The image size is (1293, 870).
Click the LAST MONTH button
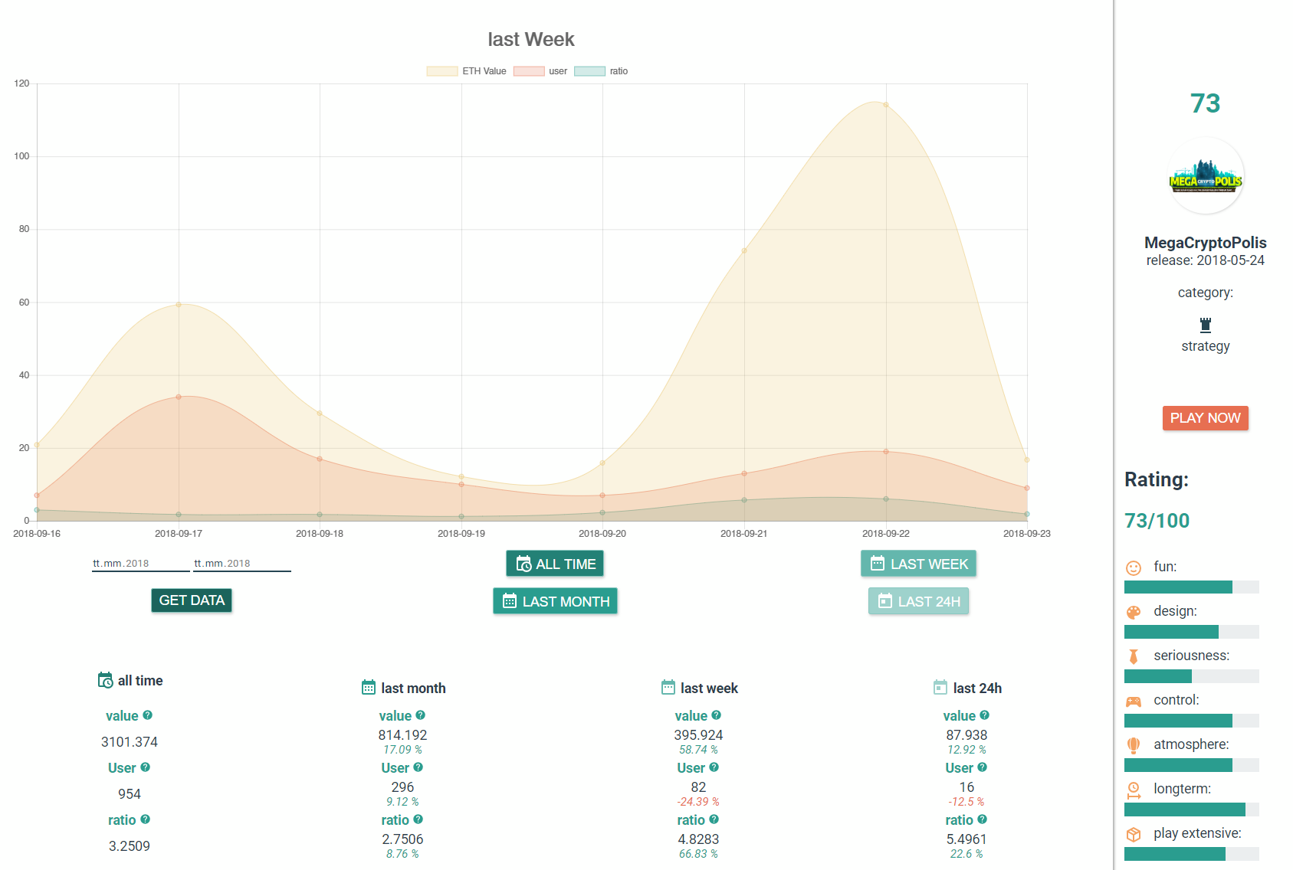(555, 601)
